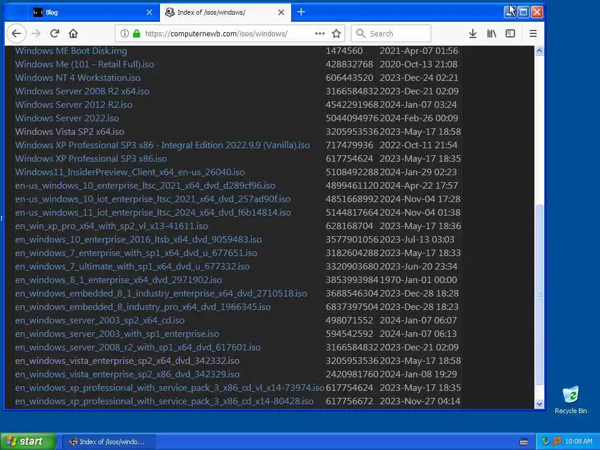Select the Index of /isos/windows/ tab
Screen dimensions: 600x450
pos(225,12)
